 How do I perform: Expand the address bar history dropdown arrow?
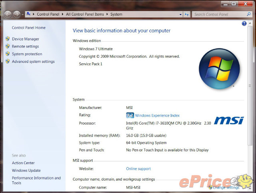tap(180, 14)
